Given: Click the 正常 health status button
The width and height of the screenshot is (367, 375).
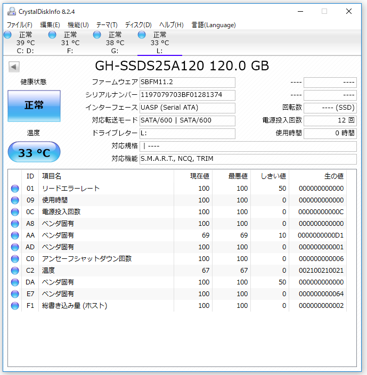Looking at the screenshot, I should click(x=34, y=105).
